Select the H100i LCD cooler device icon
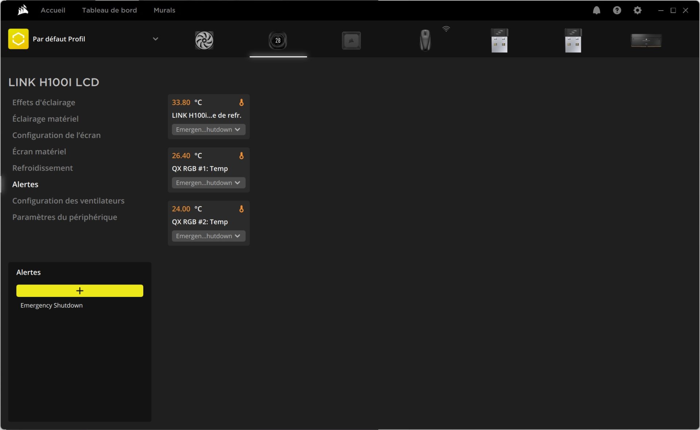This screenshot has height=430, width=700. tap(278, 40)
